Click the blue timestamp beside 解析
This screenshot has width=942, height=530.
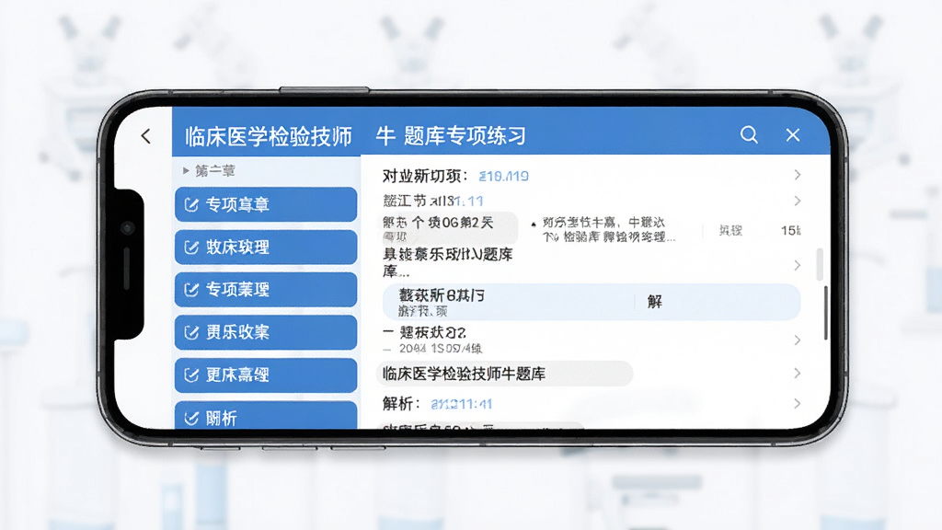462,405
